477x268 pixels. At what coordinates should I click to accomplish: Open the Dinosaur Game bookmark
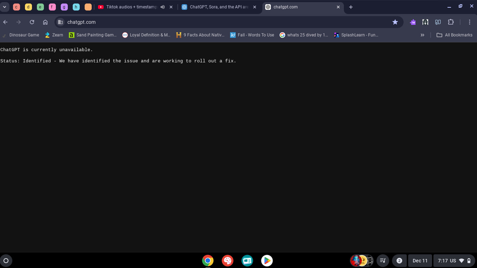pyautogui.click(x=21, y=35)
